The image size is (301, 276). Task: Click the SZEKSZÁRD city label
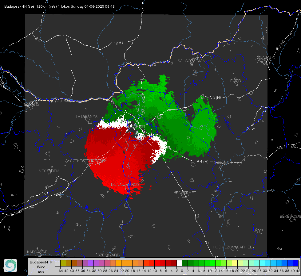coord(109,255)
